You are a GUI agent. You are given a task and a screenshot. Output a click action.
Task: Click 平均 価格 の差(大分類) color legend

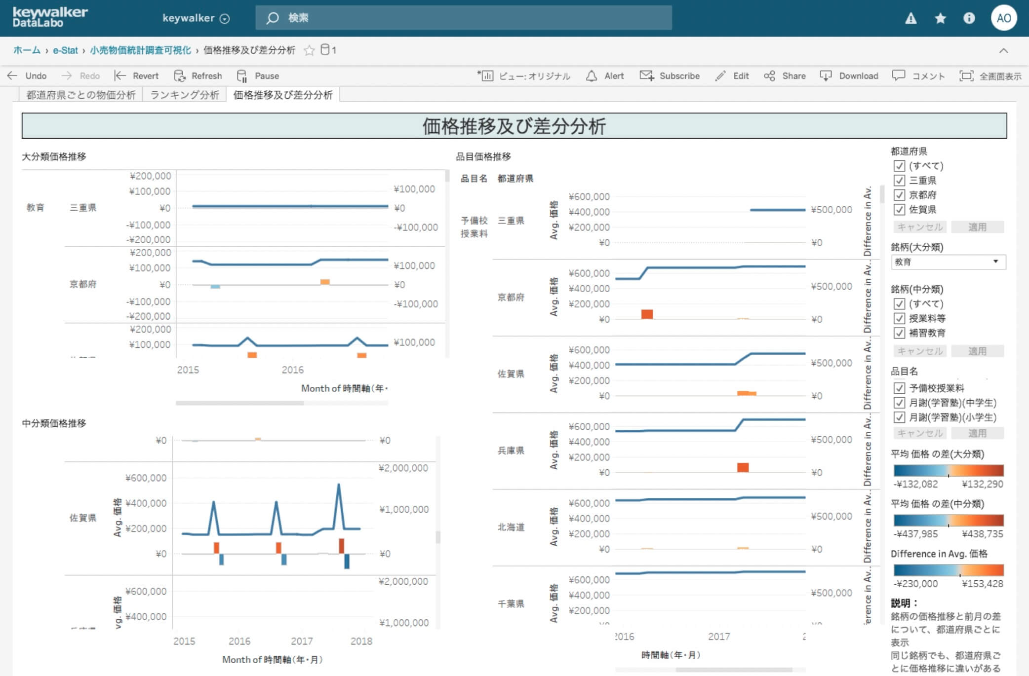click(x=949, y=470)
